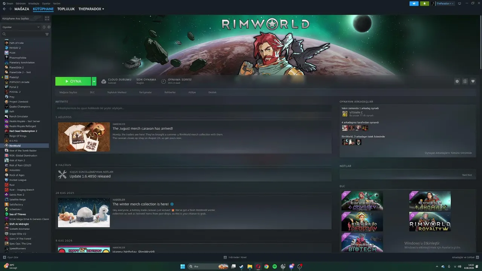Screen dimensions: 482x271
Task: Click the green OYNA play button
Action: tap(73, 81)
